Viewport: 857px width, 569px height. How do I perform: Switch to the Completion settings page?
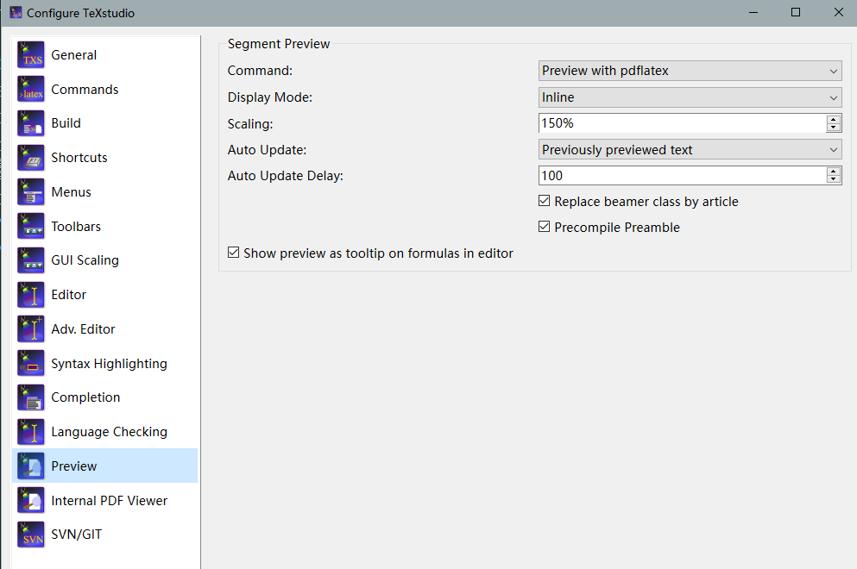pos(85,397)
